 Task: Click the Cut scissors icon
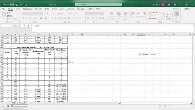click(x=8, y=13)
